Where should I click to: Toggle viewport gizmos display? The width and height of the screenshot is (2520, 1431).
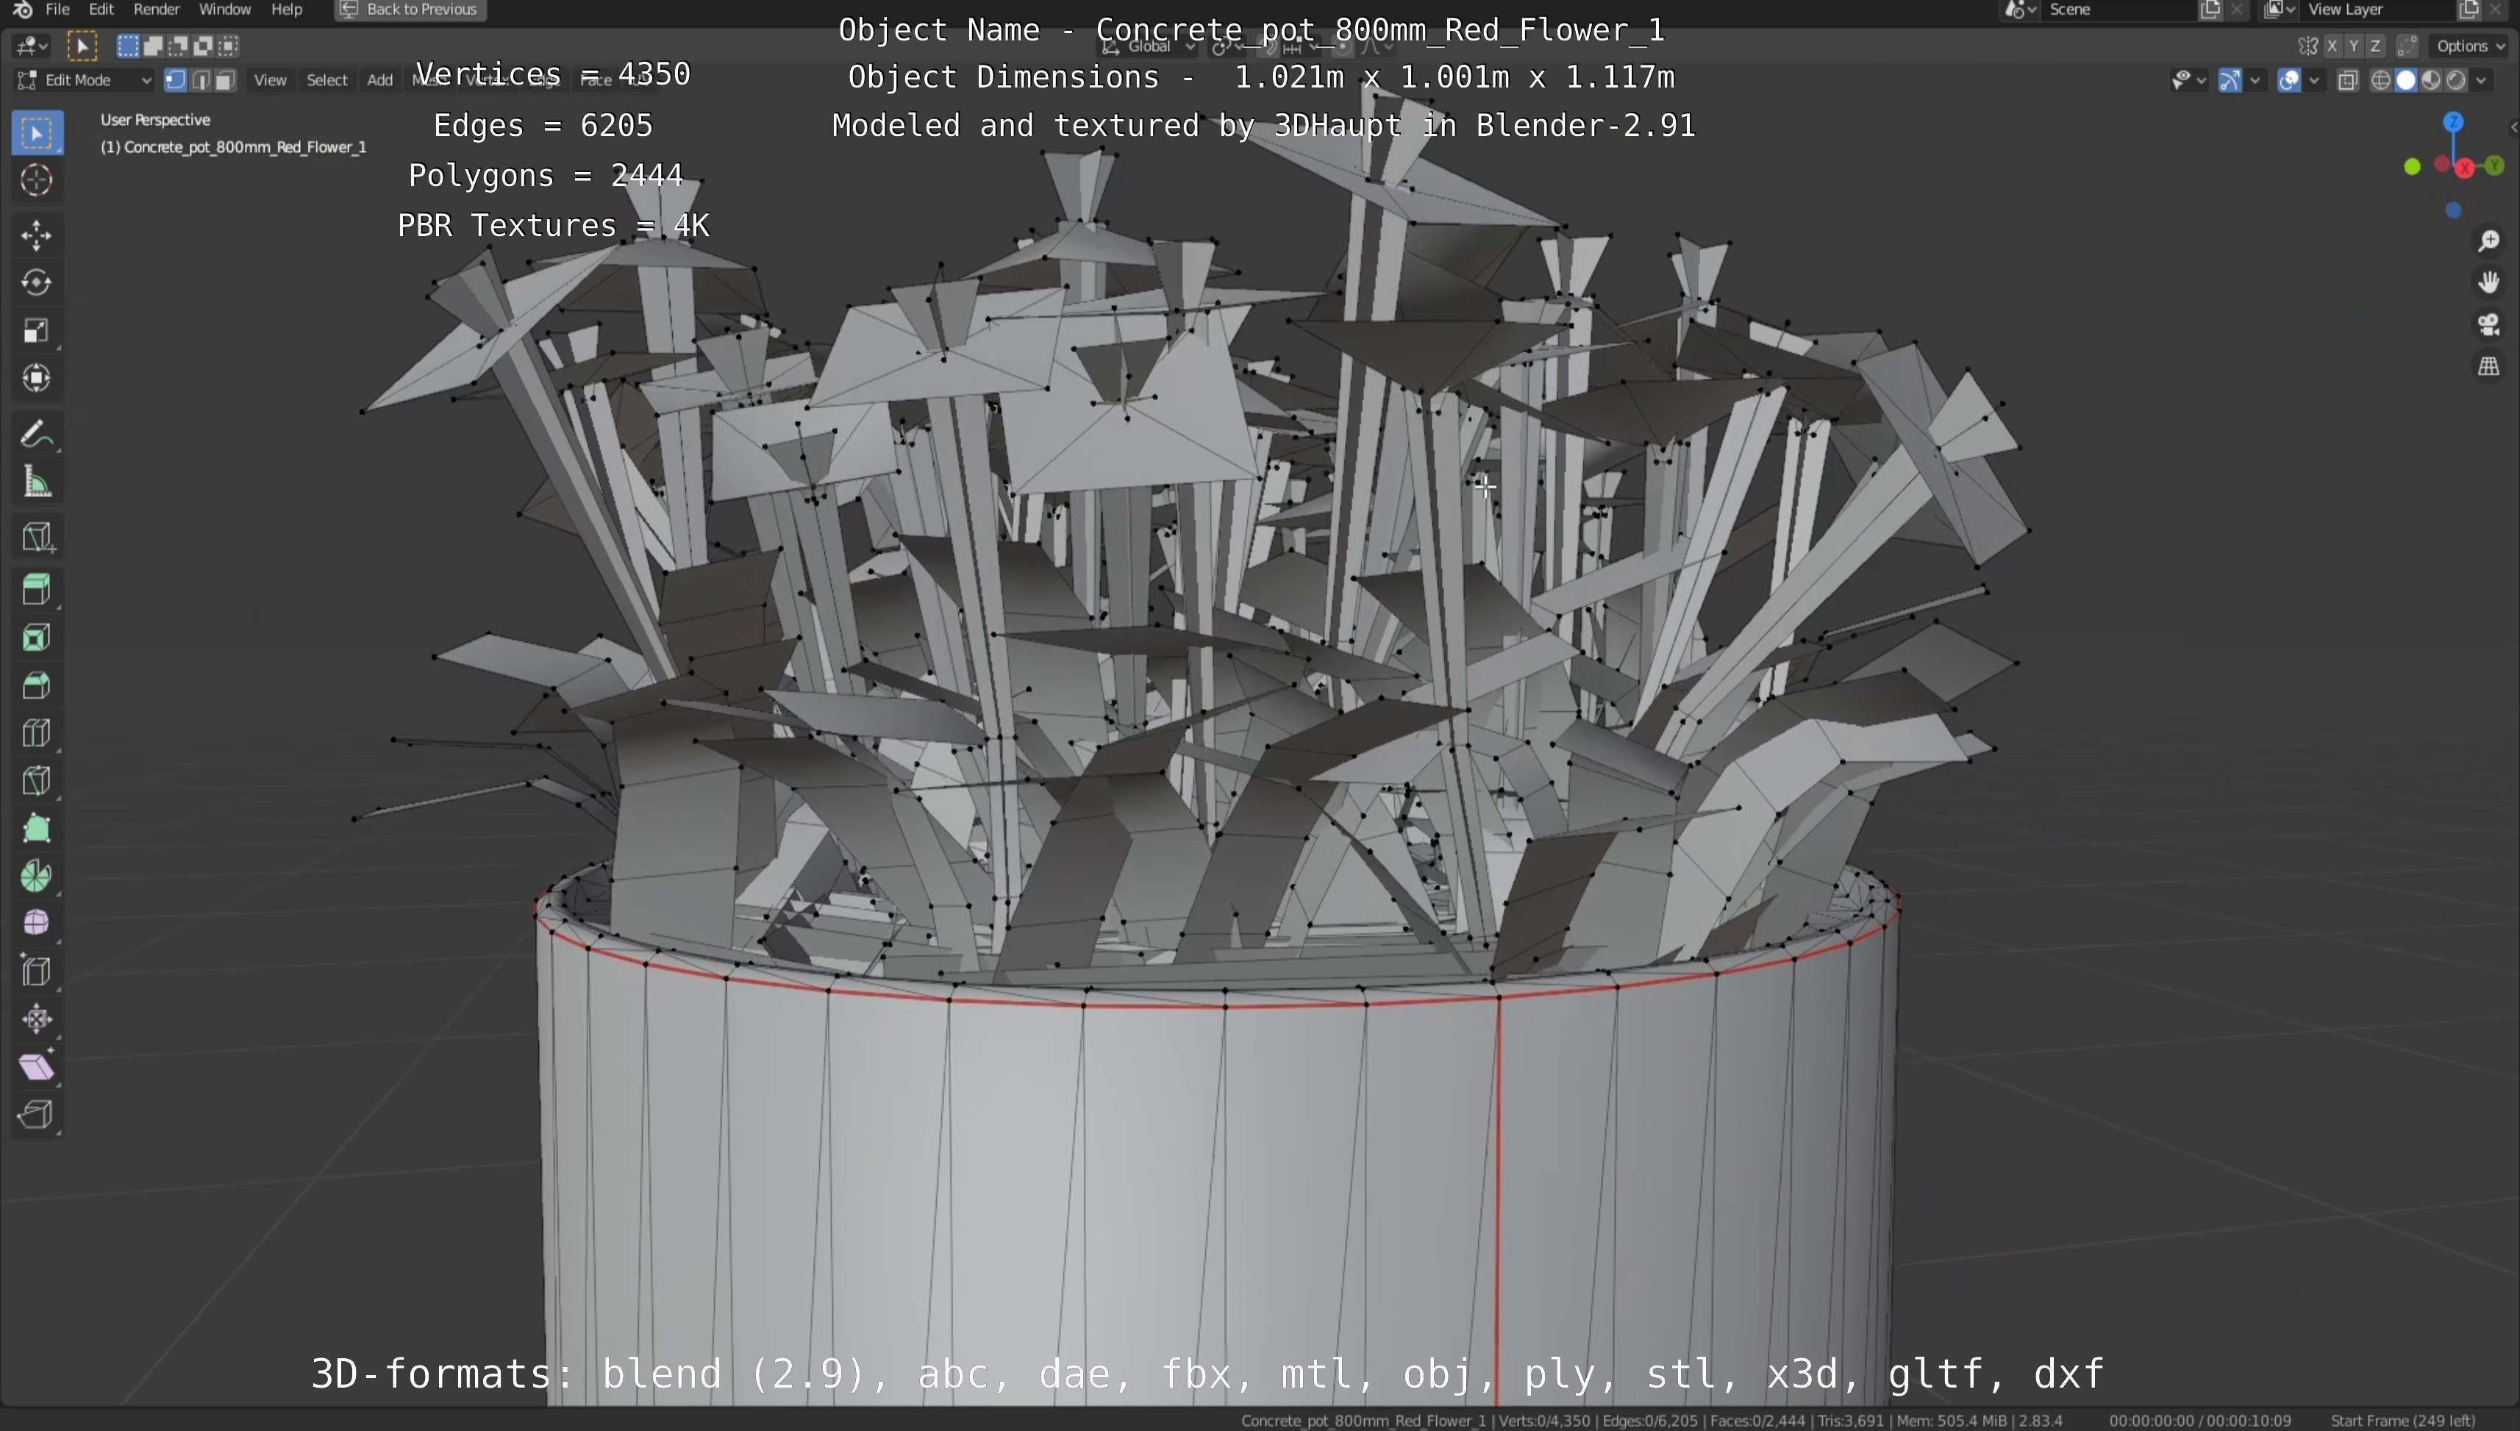click(x=2230, y=81)
